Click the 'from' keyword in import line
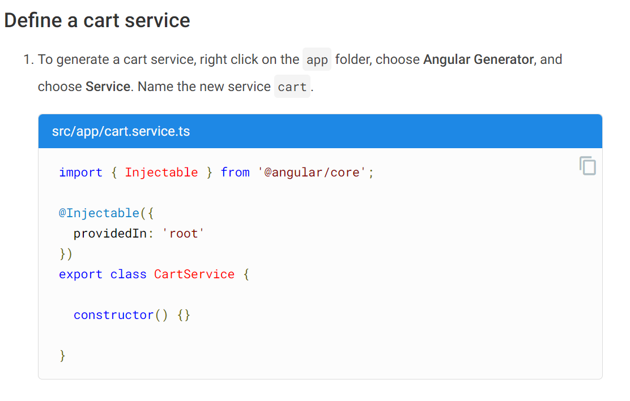Viewport: 630px width, 401px height. [235, 173]
